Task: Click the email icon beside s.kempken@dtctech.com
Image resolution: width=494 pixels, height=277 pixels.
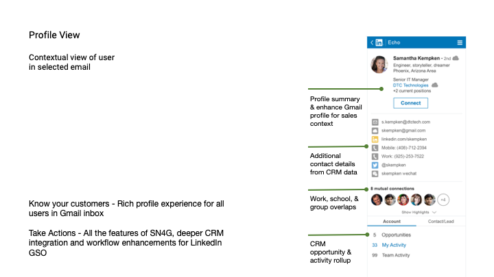Action: point(375,122)
